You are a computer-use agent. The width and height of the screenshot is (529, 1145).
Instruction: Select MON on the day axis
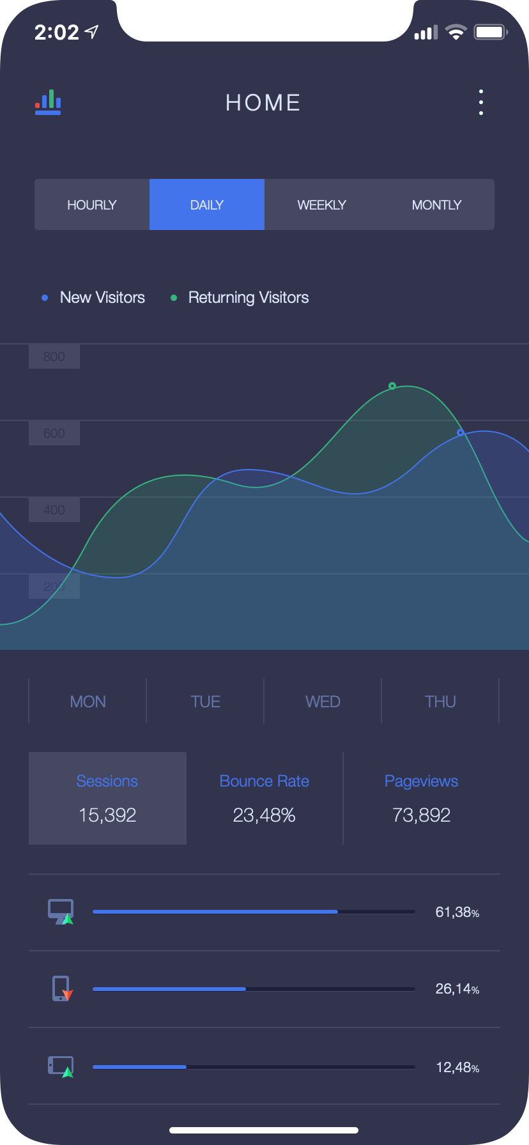pyautogui.click(x=88, y=702)
